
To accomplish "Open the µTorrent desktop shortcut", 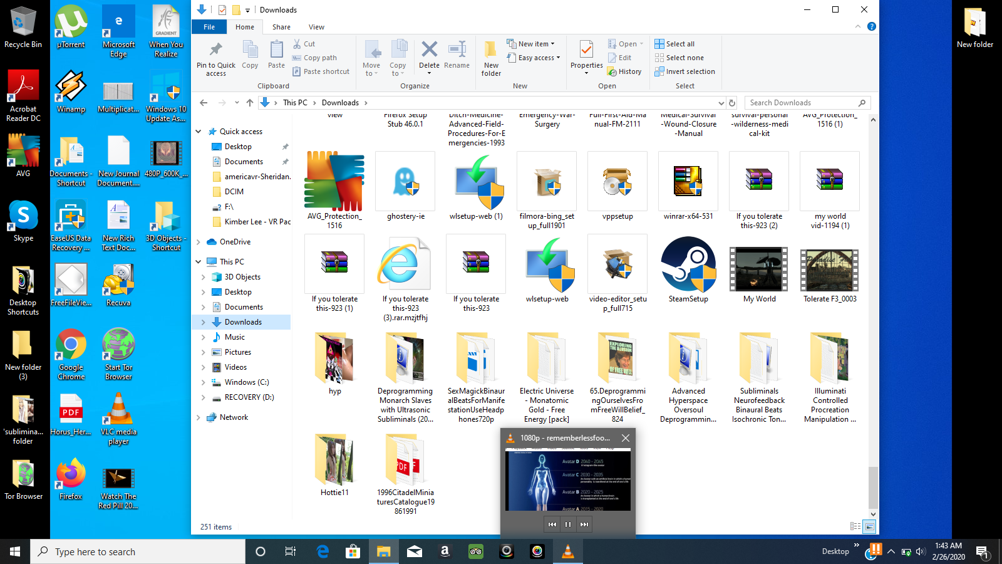I will [x=71, y=28].
